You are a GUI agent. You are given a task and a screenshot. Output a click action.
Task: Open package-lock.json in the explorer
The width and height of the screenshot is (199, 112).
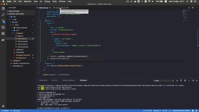pyautogui.click(x=23, y=55)
